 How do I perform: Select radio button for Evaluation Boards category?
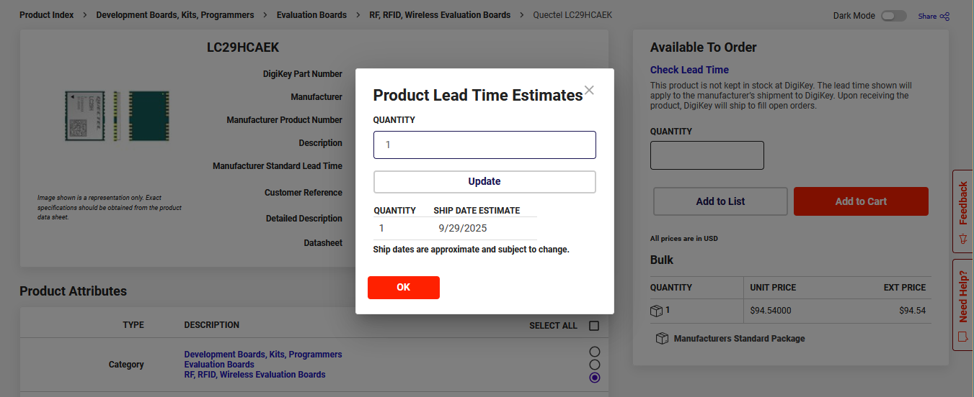(x=594, y=365)
